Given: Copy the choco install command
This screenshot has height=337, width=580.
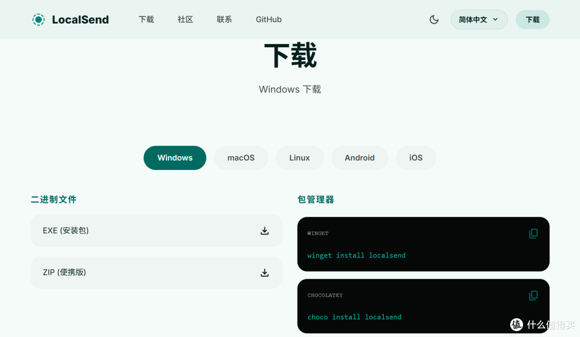Looking at the screenshot, I should tap(533, 296).
